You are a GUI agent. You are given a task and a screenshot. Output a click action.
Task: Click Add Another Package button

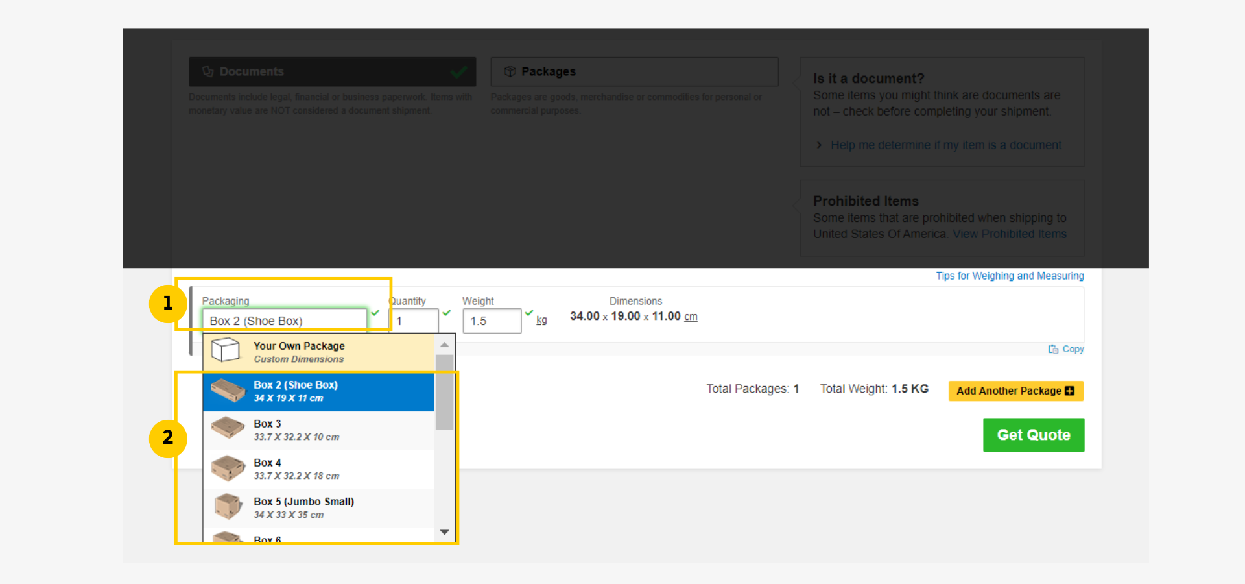point(1015,391)
